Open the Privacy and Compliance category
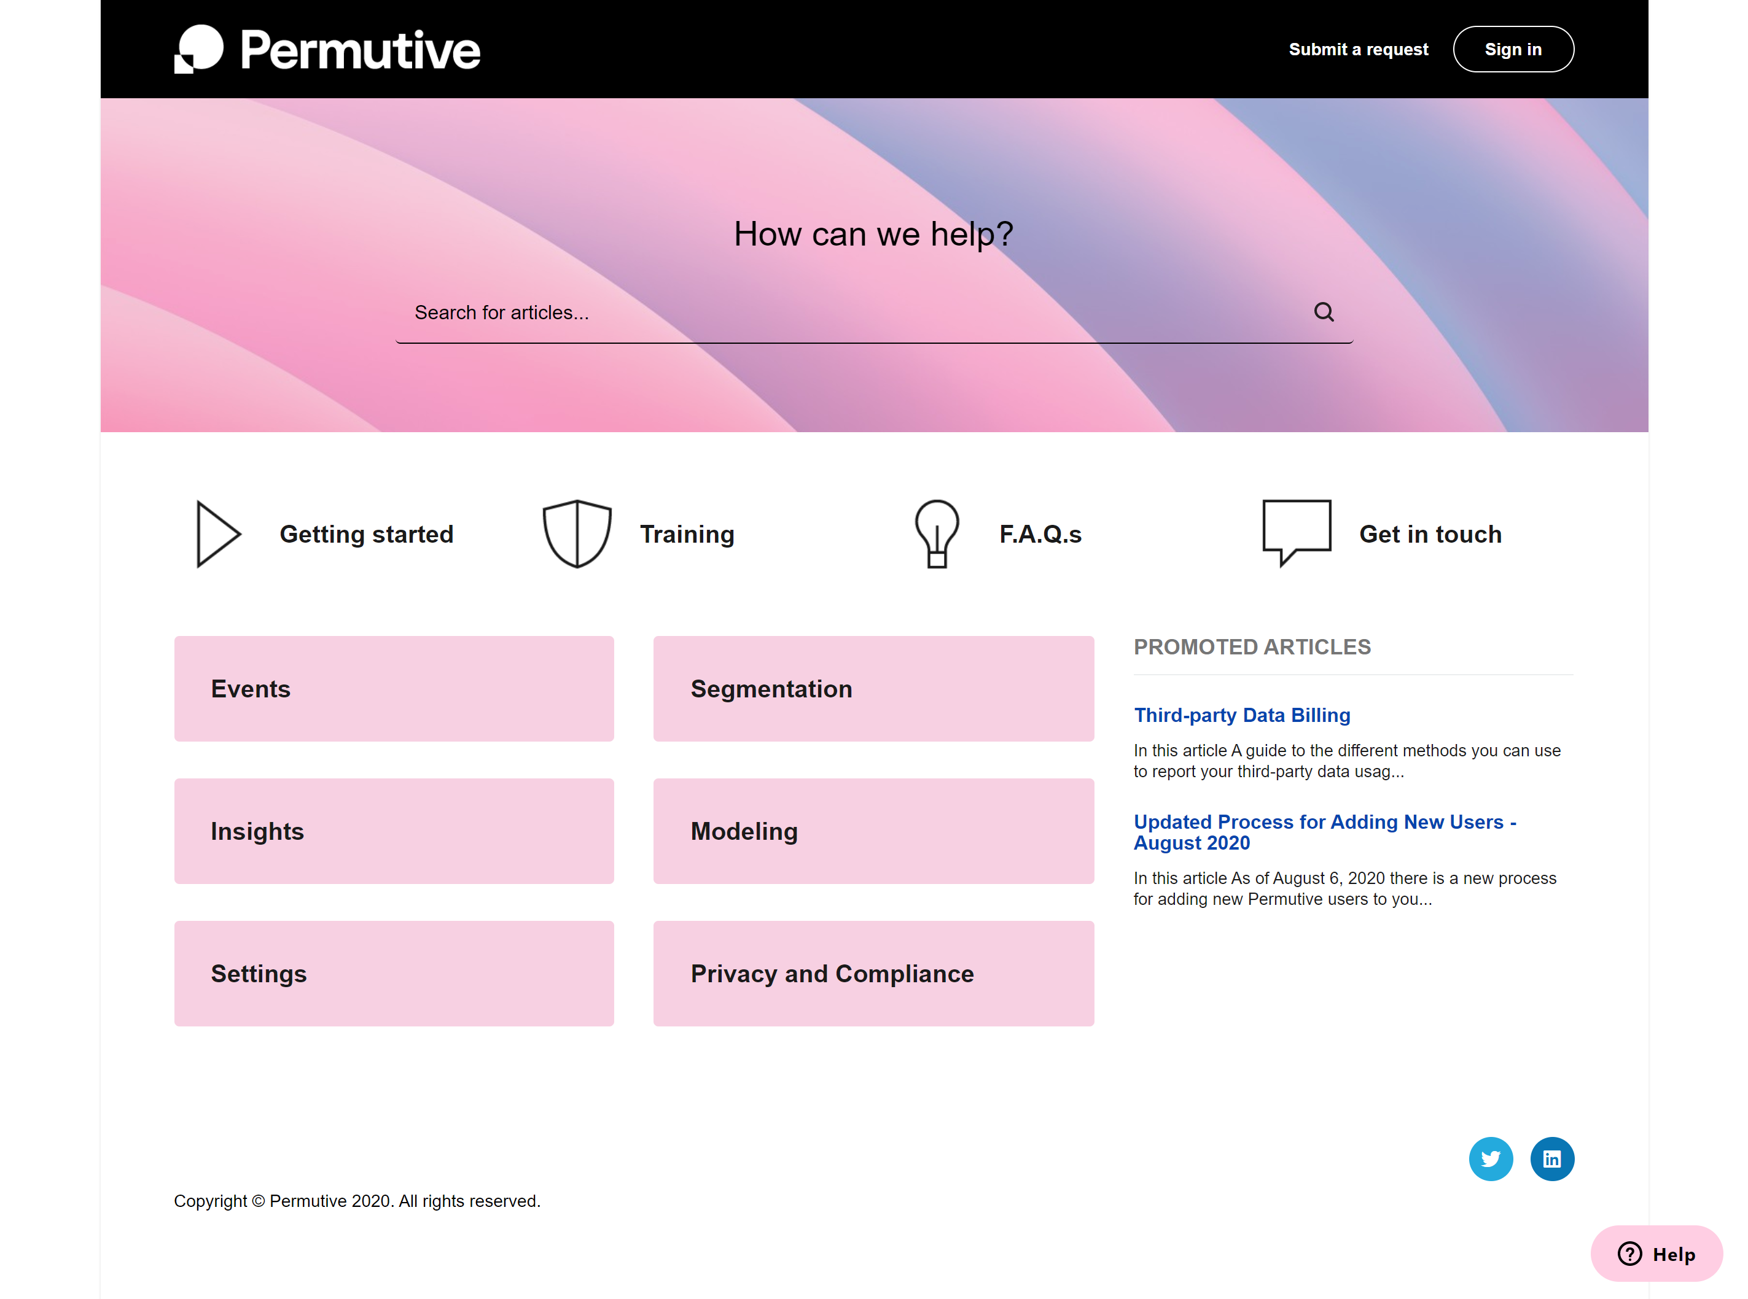Screen dimensions: 1748x1299 point(873,974)
